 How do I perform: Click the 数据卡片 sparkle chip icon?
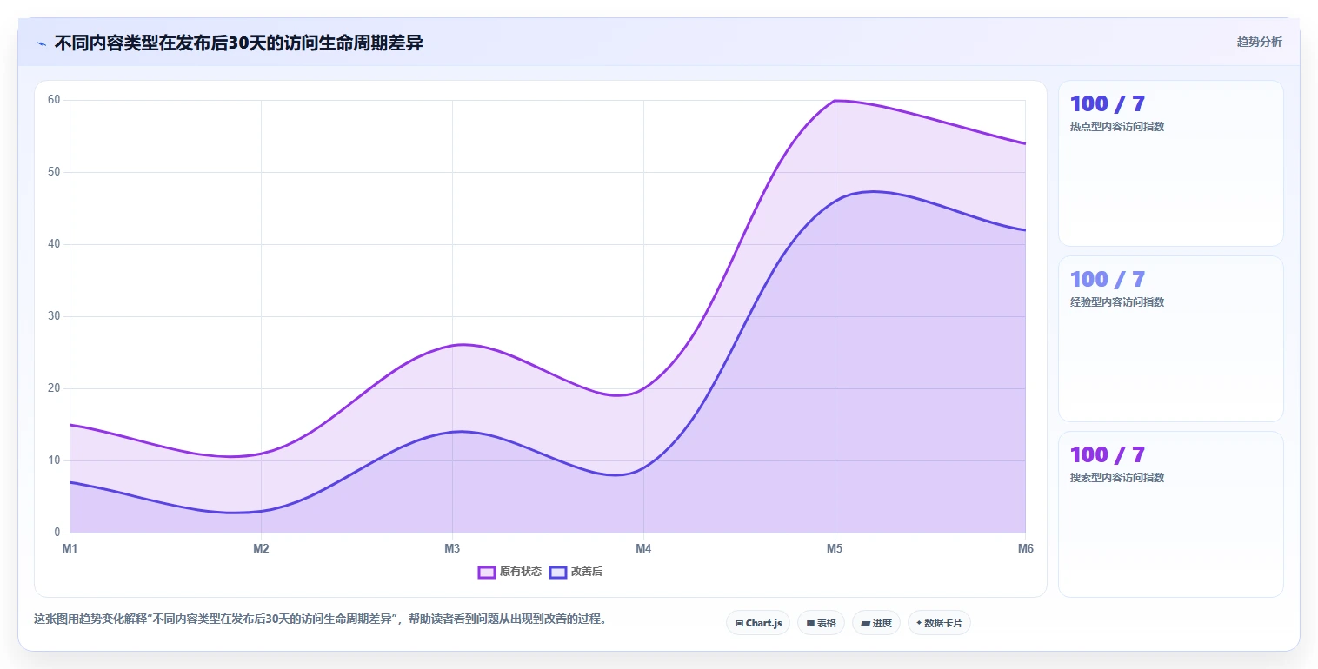(x=919, y=623)
